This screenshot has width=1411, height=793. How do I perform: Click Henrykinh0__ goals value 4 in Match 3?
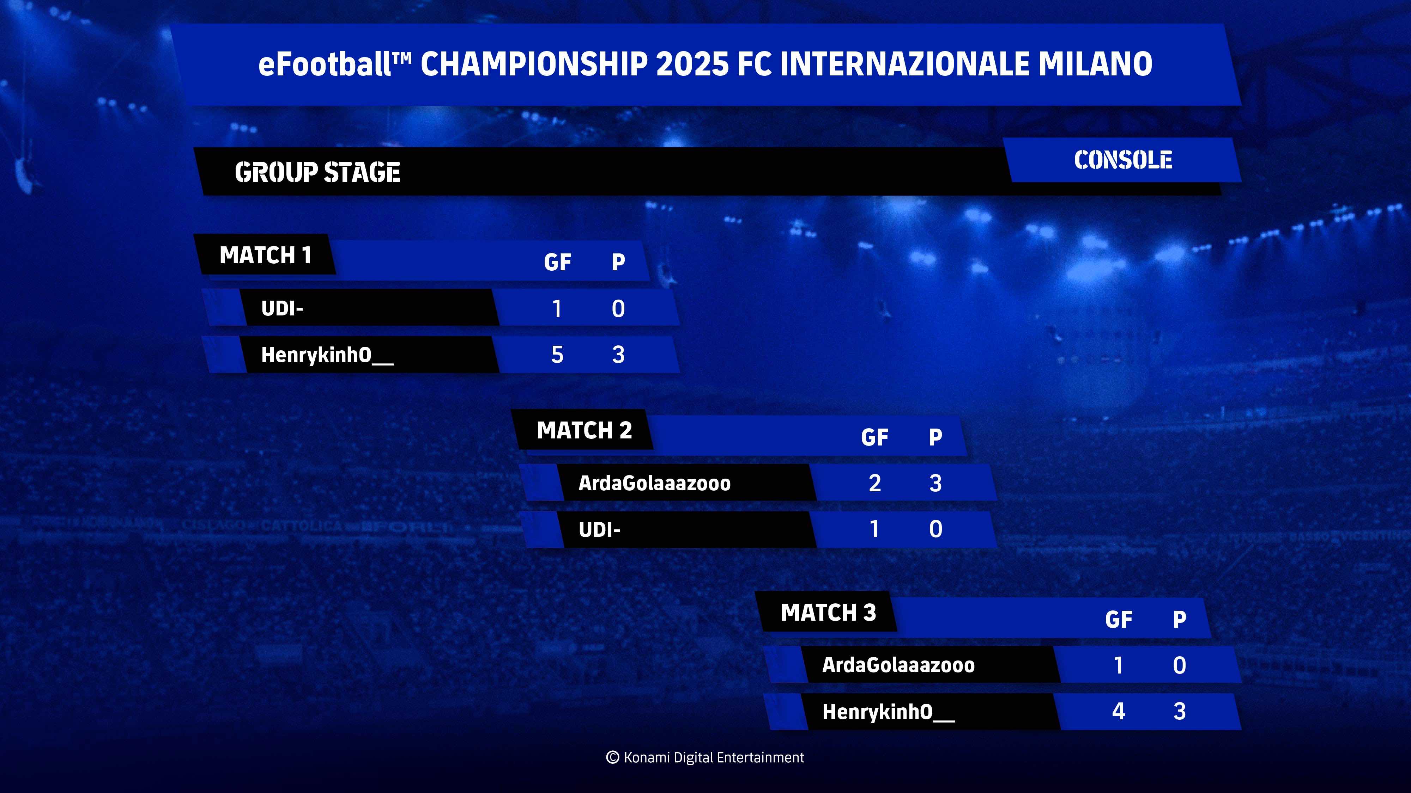[x=1119, y=712]
